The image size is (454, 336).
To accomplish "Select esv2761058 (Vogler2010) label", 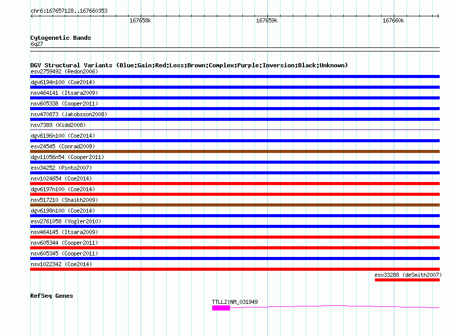I will [x=66, y=221].
